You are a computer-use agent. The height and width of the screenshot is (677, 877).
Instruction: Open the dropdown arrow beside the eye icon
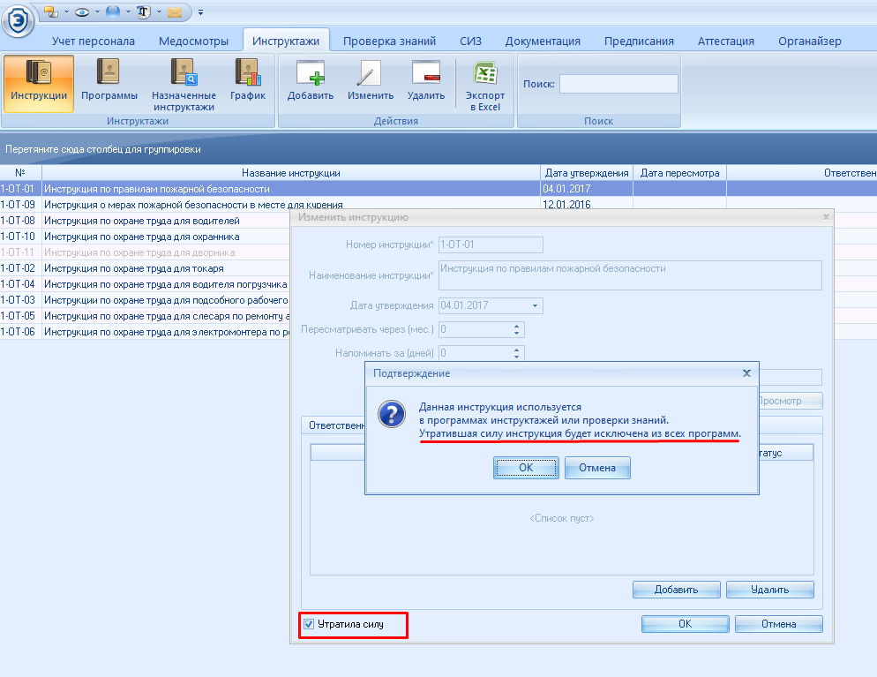tap(96, 12)
